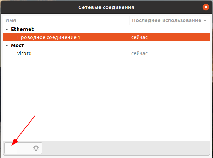Minimize the Сетевые соединения window

(182, 7)
